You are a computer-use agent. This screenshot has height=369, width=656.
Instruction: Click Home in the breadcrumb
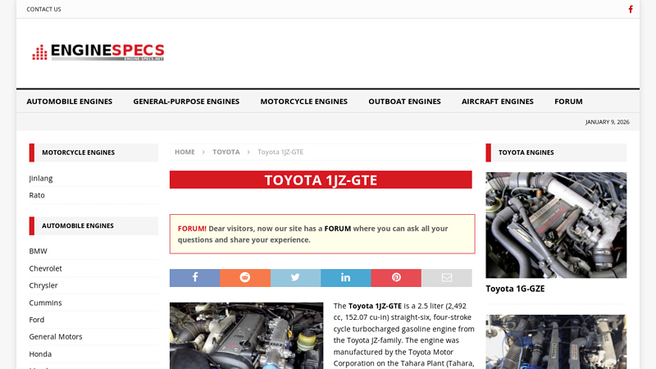[x=184, y=152]
